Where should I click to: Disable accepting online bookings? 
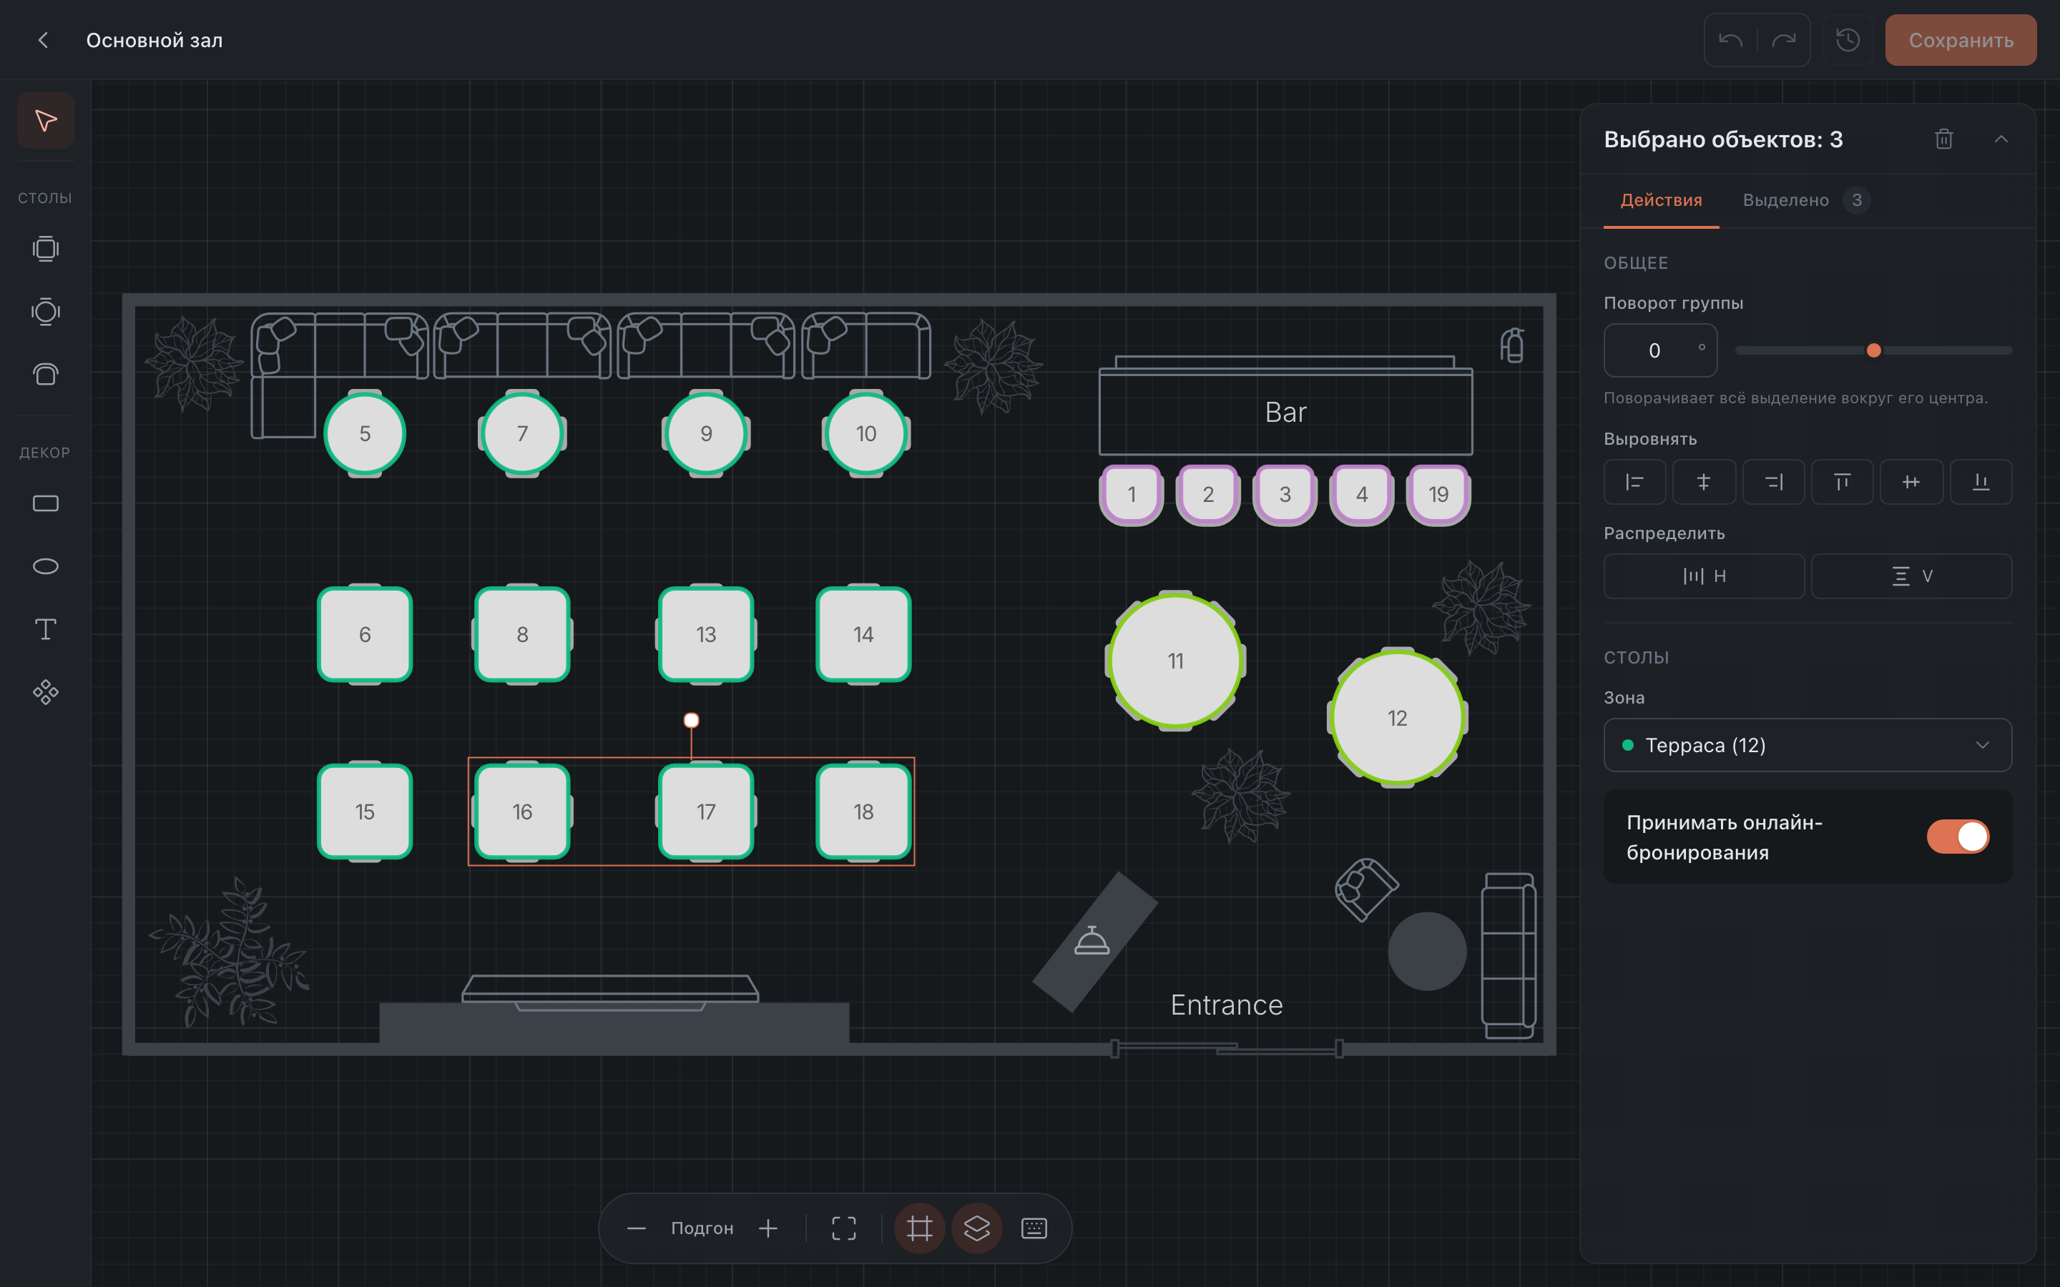pos(1958,837)
